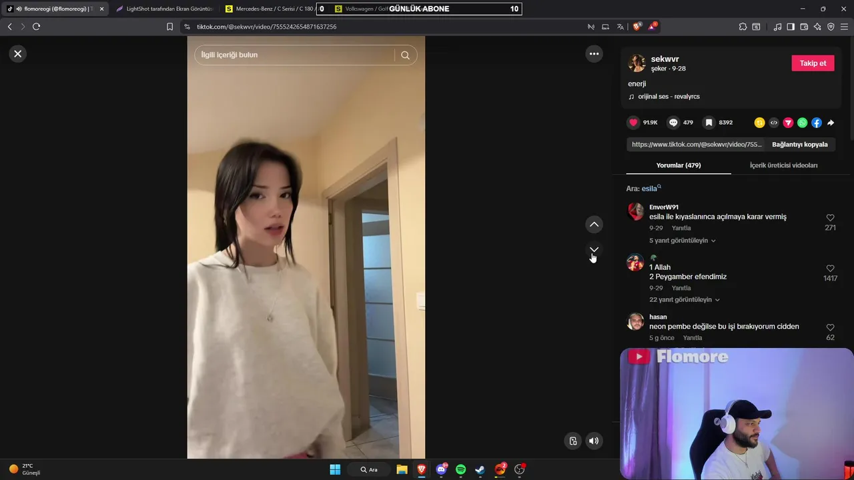
Task: Reply to hasan's comment with 'Yanıtla'
Action: click(693, 338)
